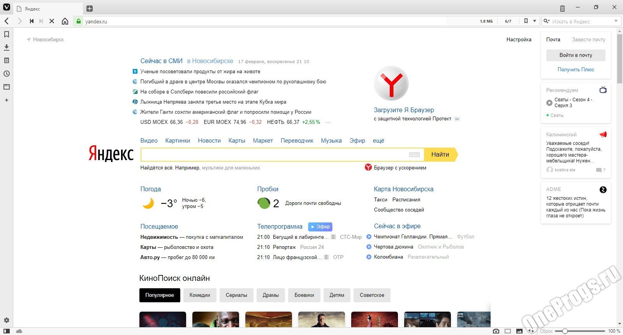623x335 pixels.
Task: Click the Rewind history button
Action: click(x=32, y=21)
